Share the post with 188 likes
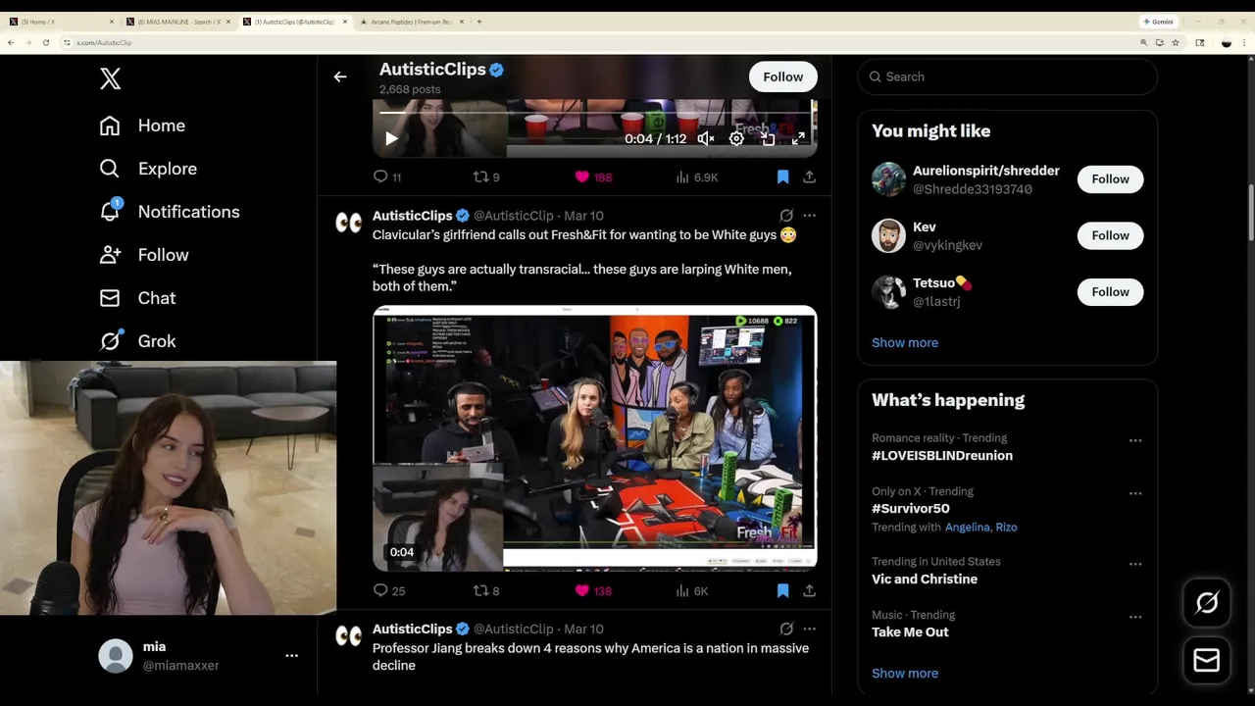The height and width of the screenshot is (706, 1255). tap(809, 177)
